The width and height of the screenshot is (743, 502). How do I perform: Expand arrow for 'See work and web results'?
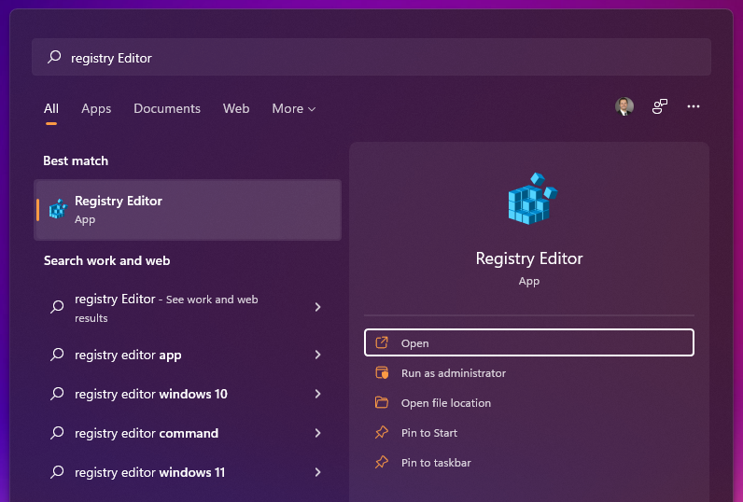[x=318, y=307]
